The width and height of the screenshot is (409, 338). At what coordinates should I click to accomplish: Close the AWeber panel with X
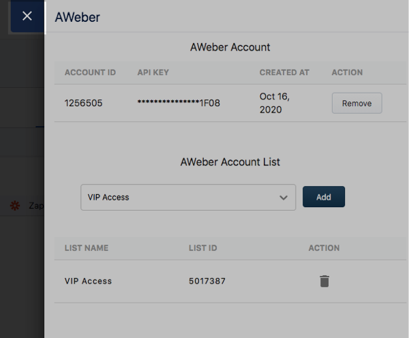27,16
